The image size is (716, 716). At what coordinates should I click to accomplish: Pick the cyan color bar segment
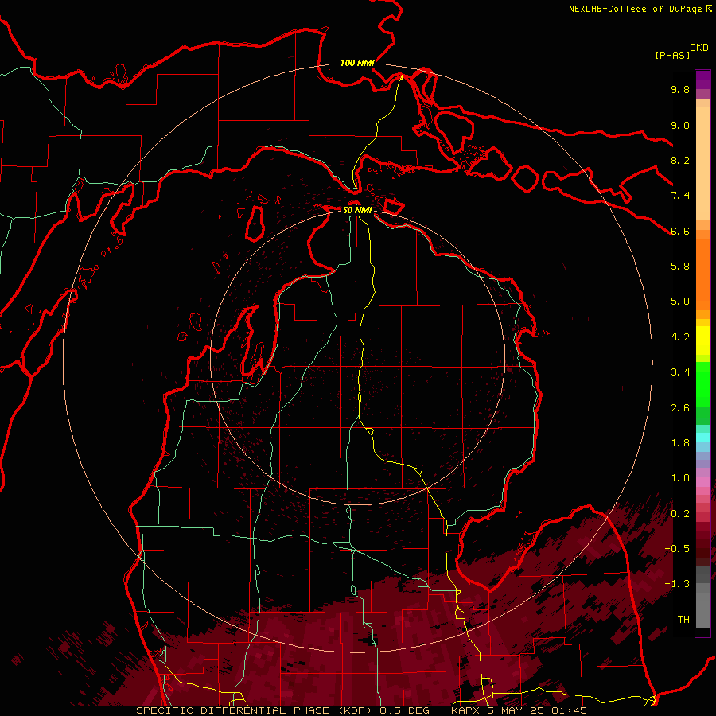click(702, 438)
